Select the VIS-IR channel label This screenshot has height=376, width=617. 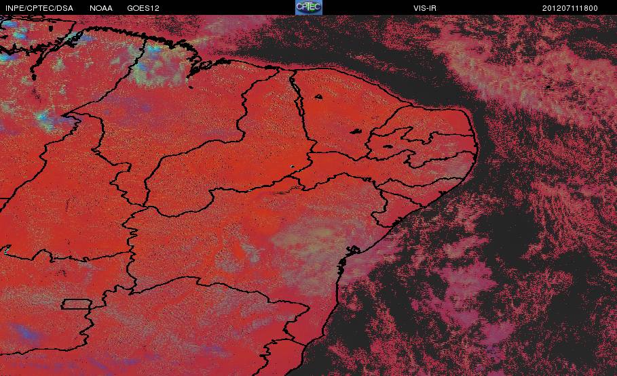(425, 8)
